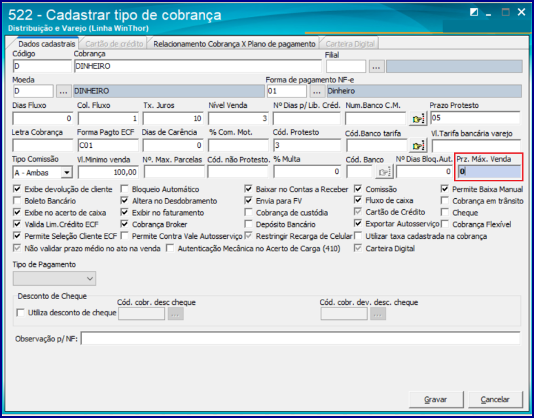Toggle Exibir no faturamento checkbox
The height and width of the screenshot is (418, 534).
tap(124, 213)
